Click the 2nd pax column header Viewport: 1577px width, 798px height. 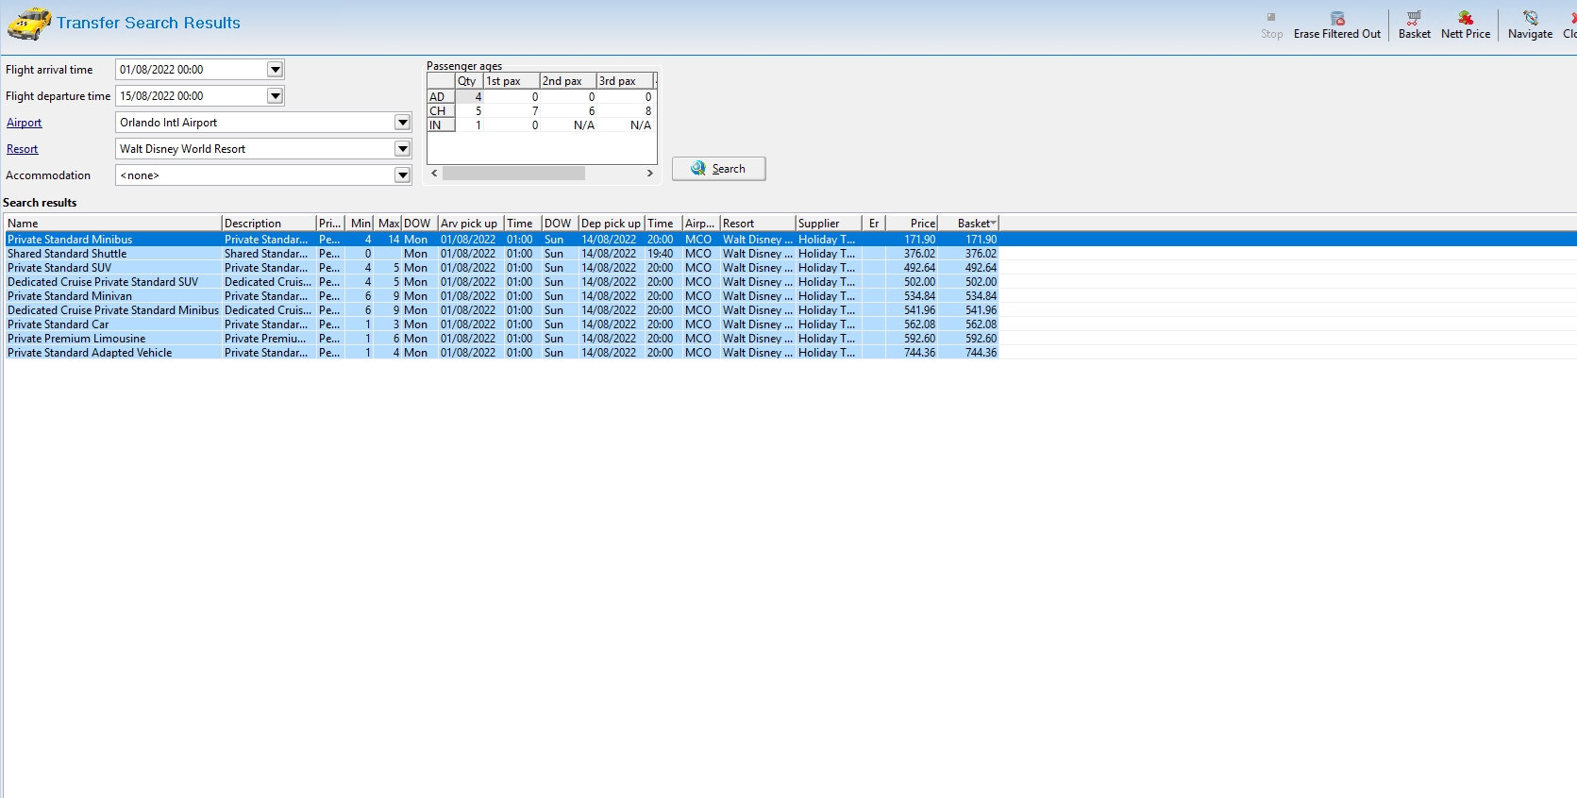(x=569, y=81)
